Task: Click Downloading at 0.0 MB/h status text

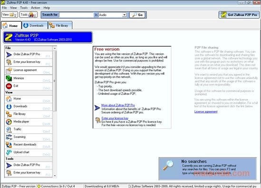Action: 102,186
